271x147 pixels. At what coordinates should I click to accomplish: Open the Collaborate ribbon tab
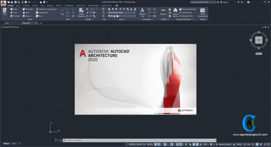pos(69,5)
